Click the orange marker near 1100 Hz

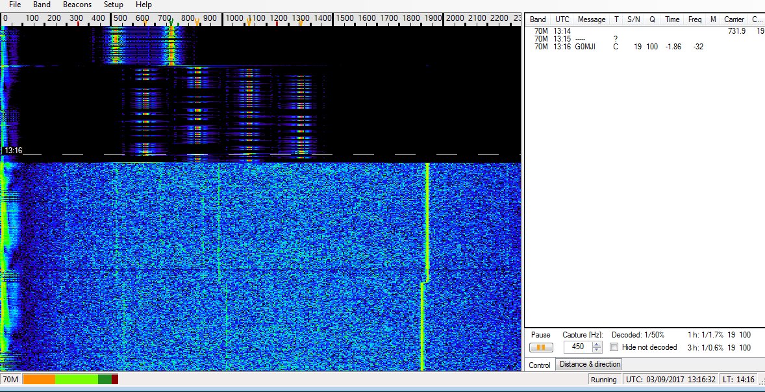[x=249, y=23]
